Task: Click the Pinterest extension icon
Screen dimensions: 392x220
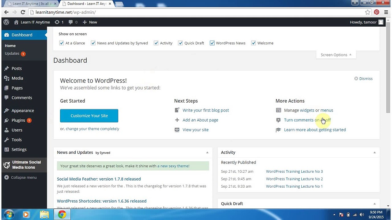Action: pyautogui.click(x=377, y=12)
